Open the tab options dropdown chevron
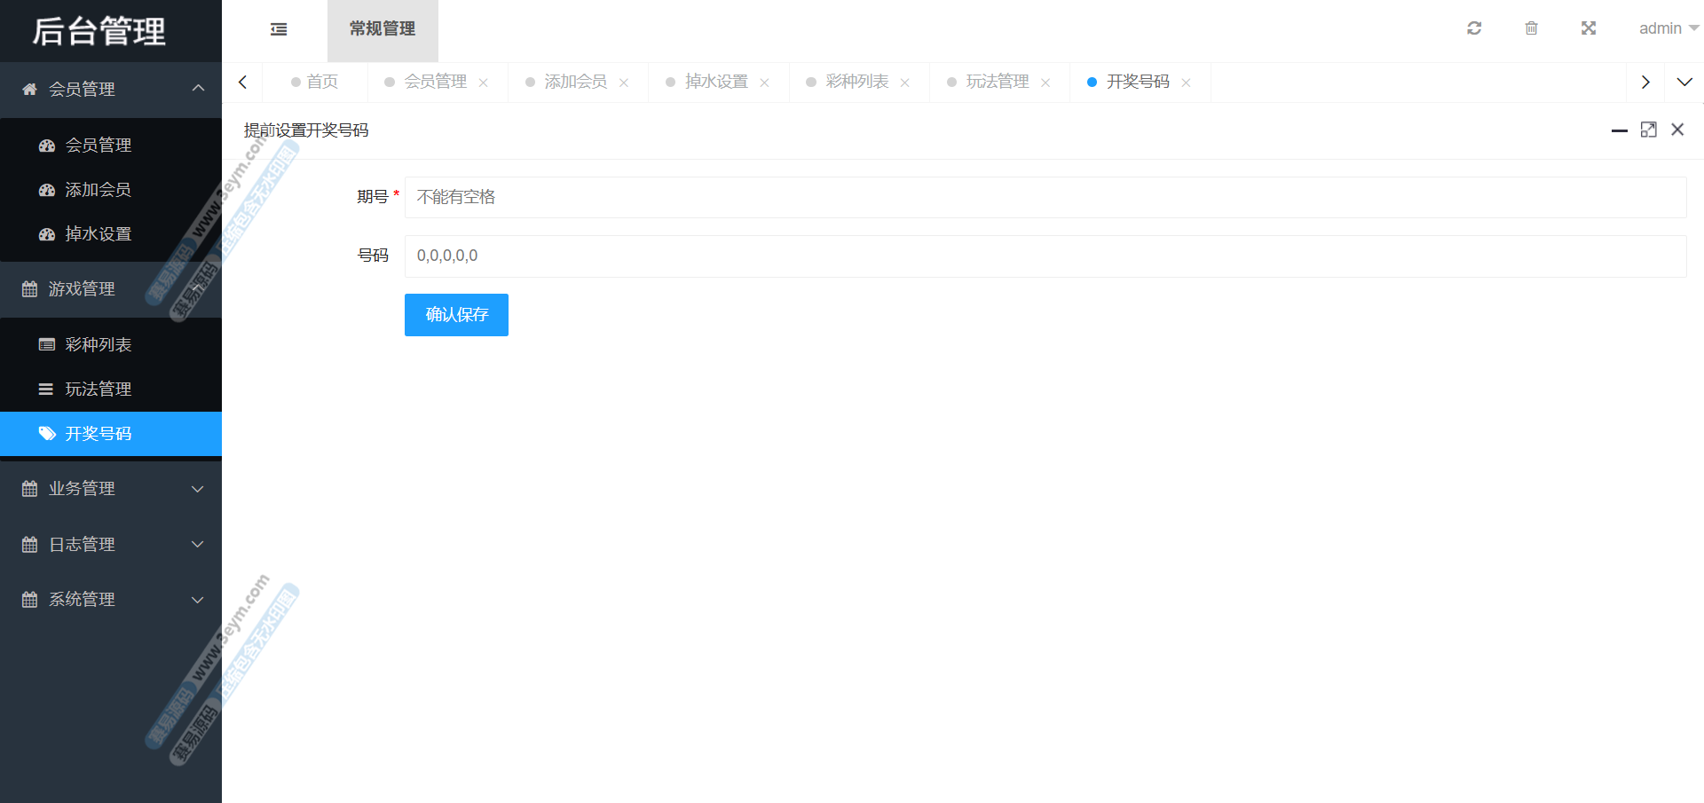The image size is (1704, 803). [1684, 82]
